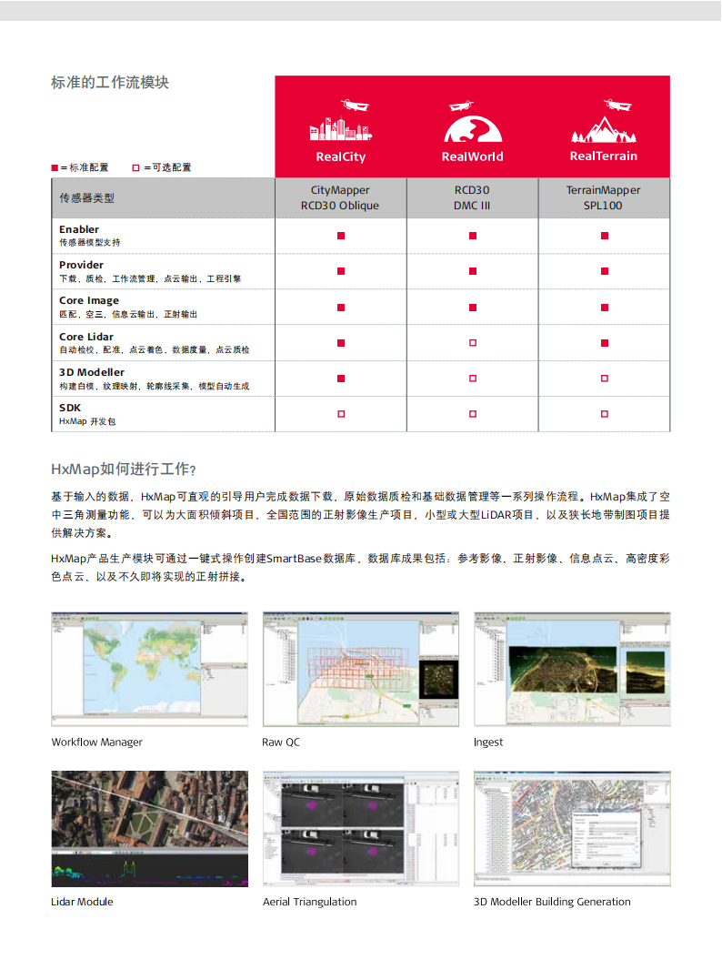Click the 传感器类型 header cell
The width and height of the screenshot is (722, 980).
[163, 198]
